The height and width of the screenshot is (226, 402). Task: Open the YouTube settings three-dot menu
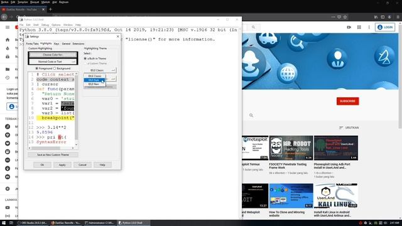pos(369,27)
